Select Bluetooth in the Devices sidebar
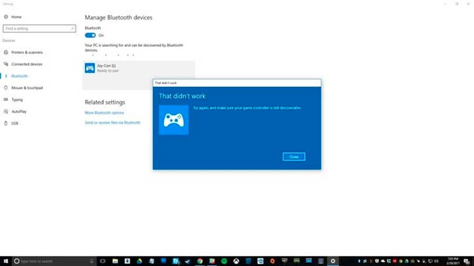Viewport: 474px width, 266px height. point(19,76)
